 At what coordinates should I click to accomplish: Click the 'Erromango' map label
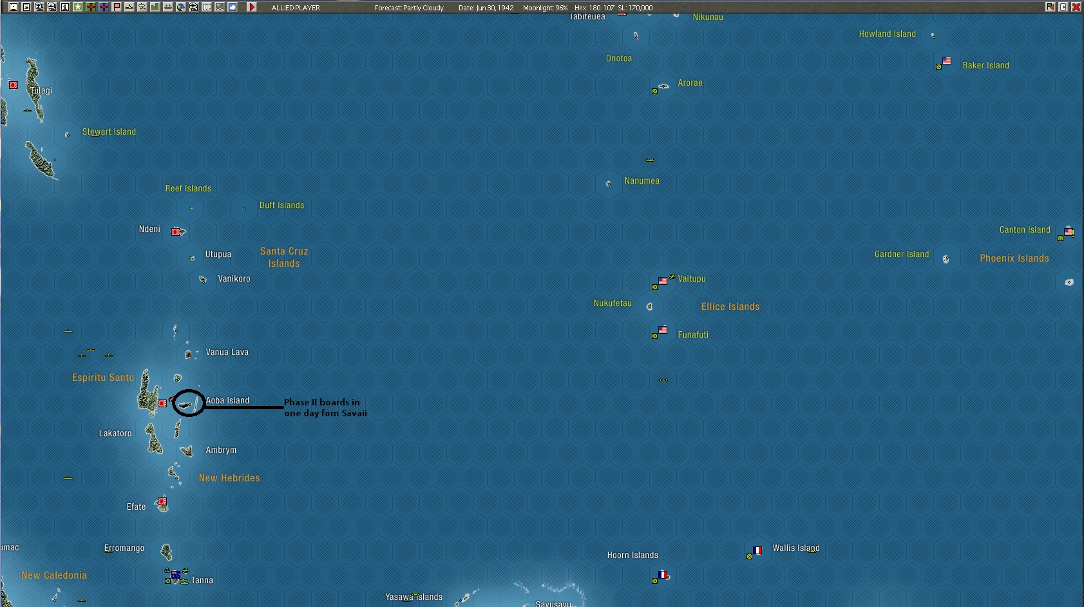pyautogui.click(x=124, y=548)
